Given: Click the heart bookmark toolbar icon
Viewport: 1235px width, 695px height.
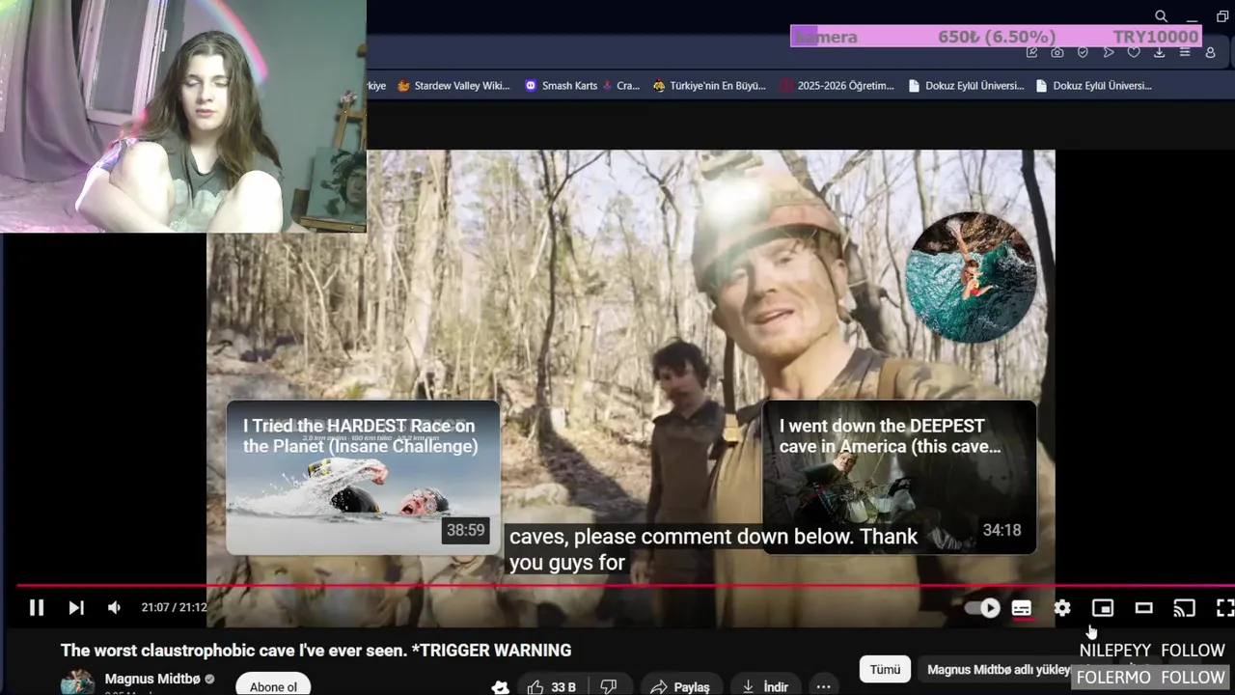Looking at the screenshot, I should pos(1134,52).
